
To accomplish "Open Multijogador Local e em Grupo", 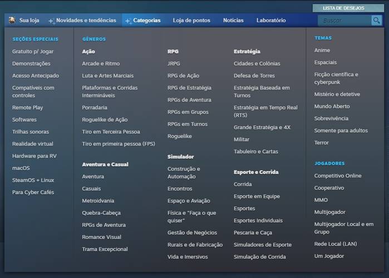I will [x=343, y=228].
